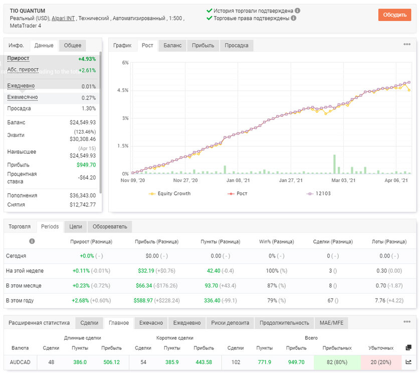This screenshot has width=420, height=375.
Task: Click the Пополнения value $36,343.00
Action: (x=83, y=195)
